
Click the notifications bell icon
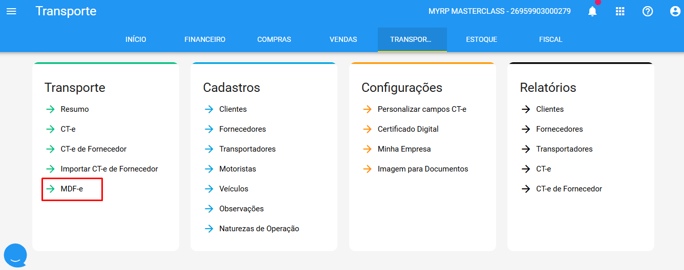click(592, 11)
